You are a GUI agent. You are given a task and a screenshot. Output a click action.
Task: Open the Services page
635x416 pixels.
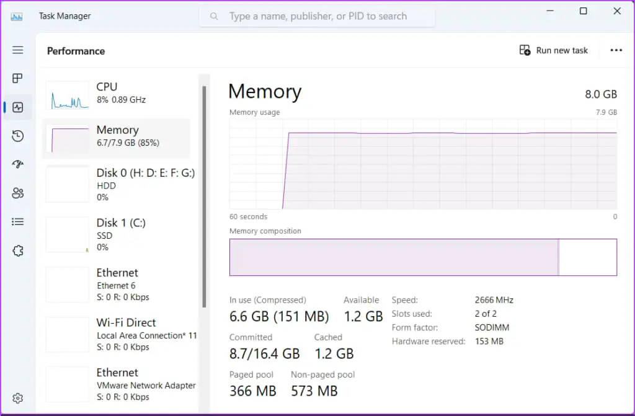[x=17, y=250]
